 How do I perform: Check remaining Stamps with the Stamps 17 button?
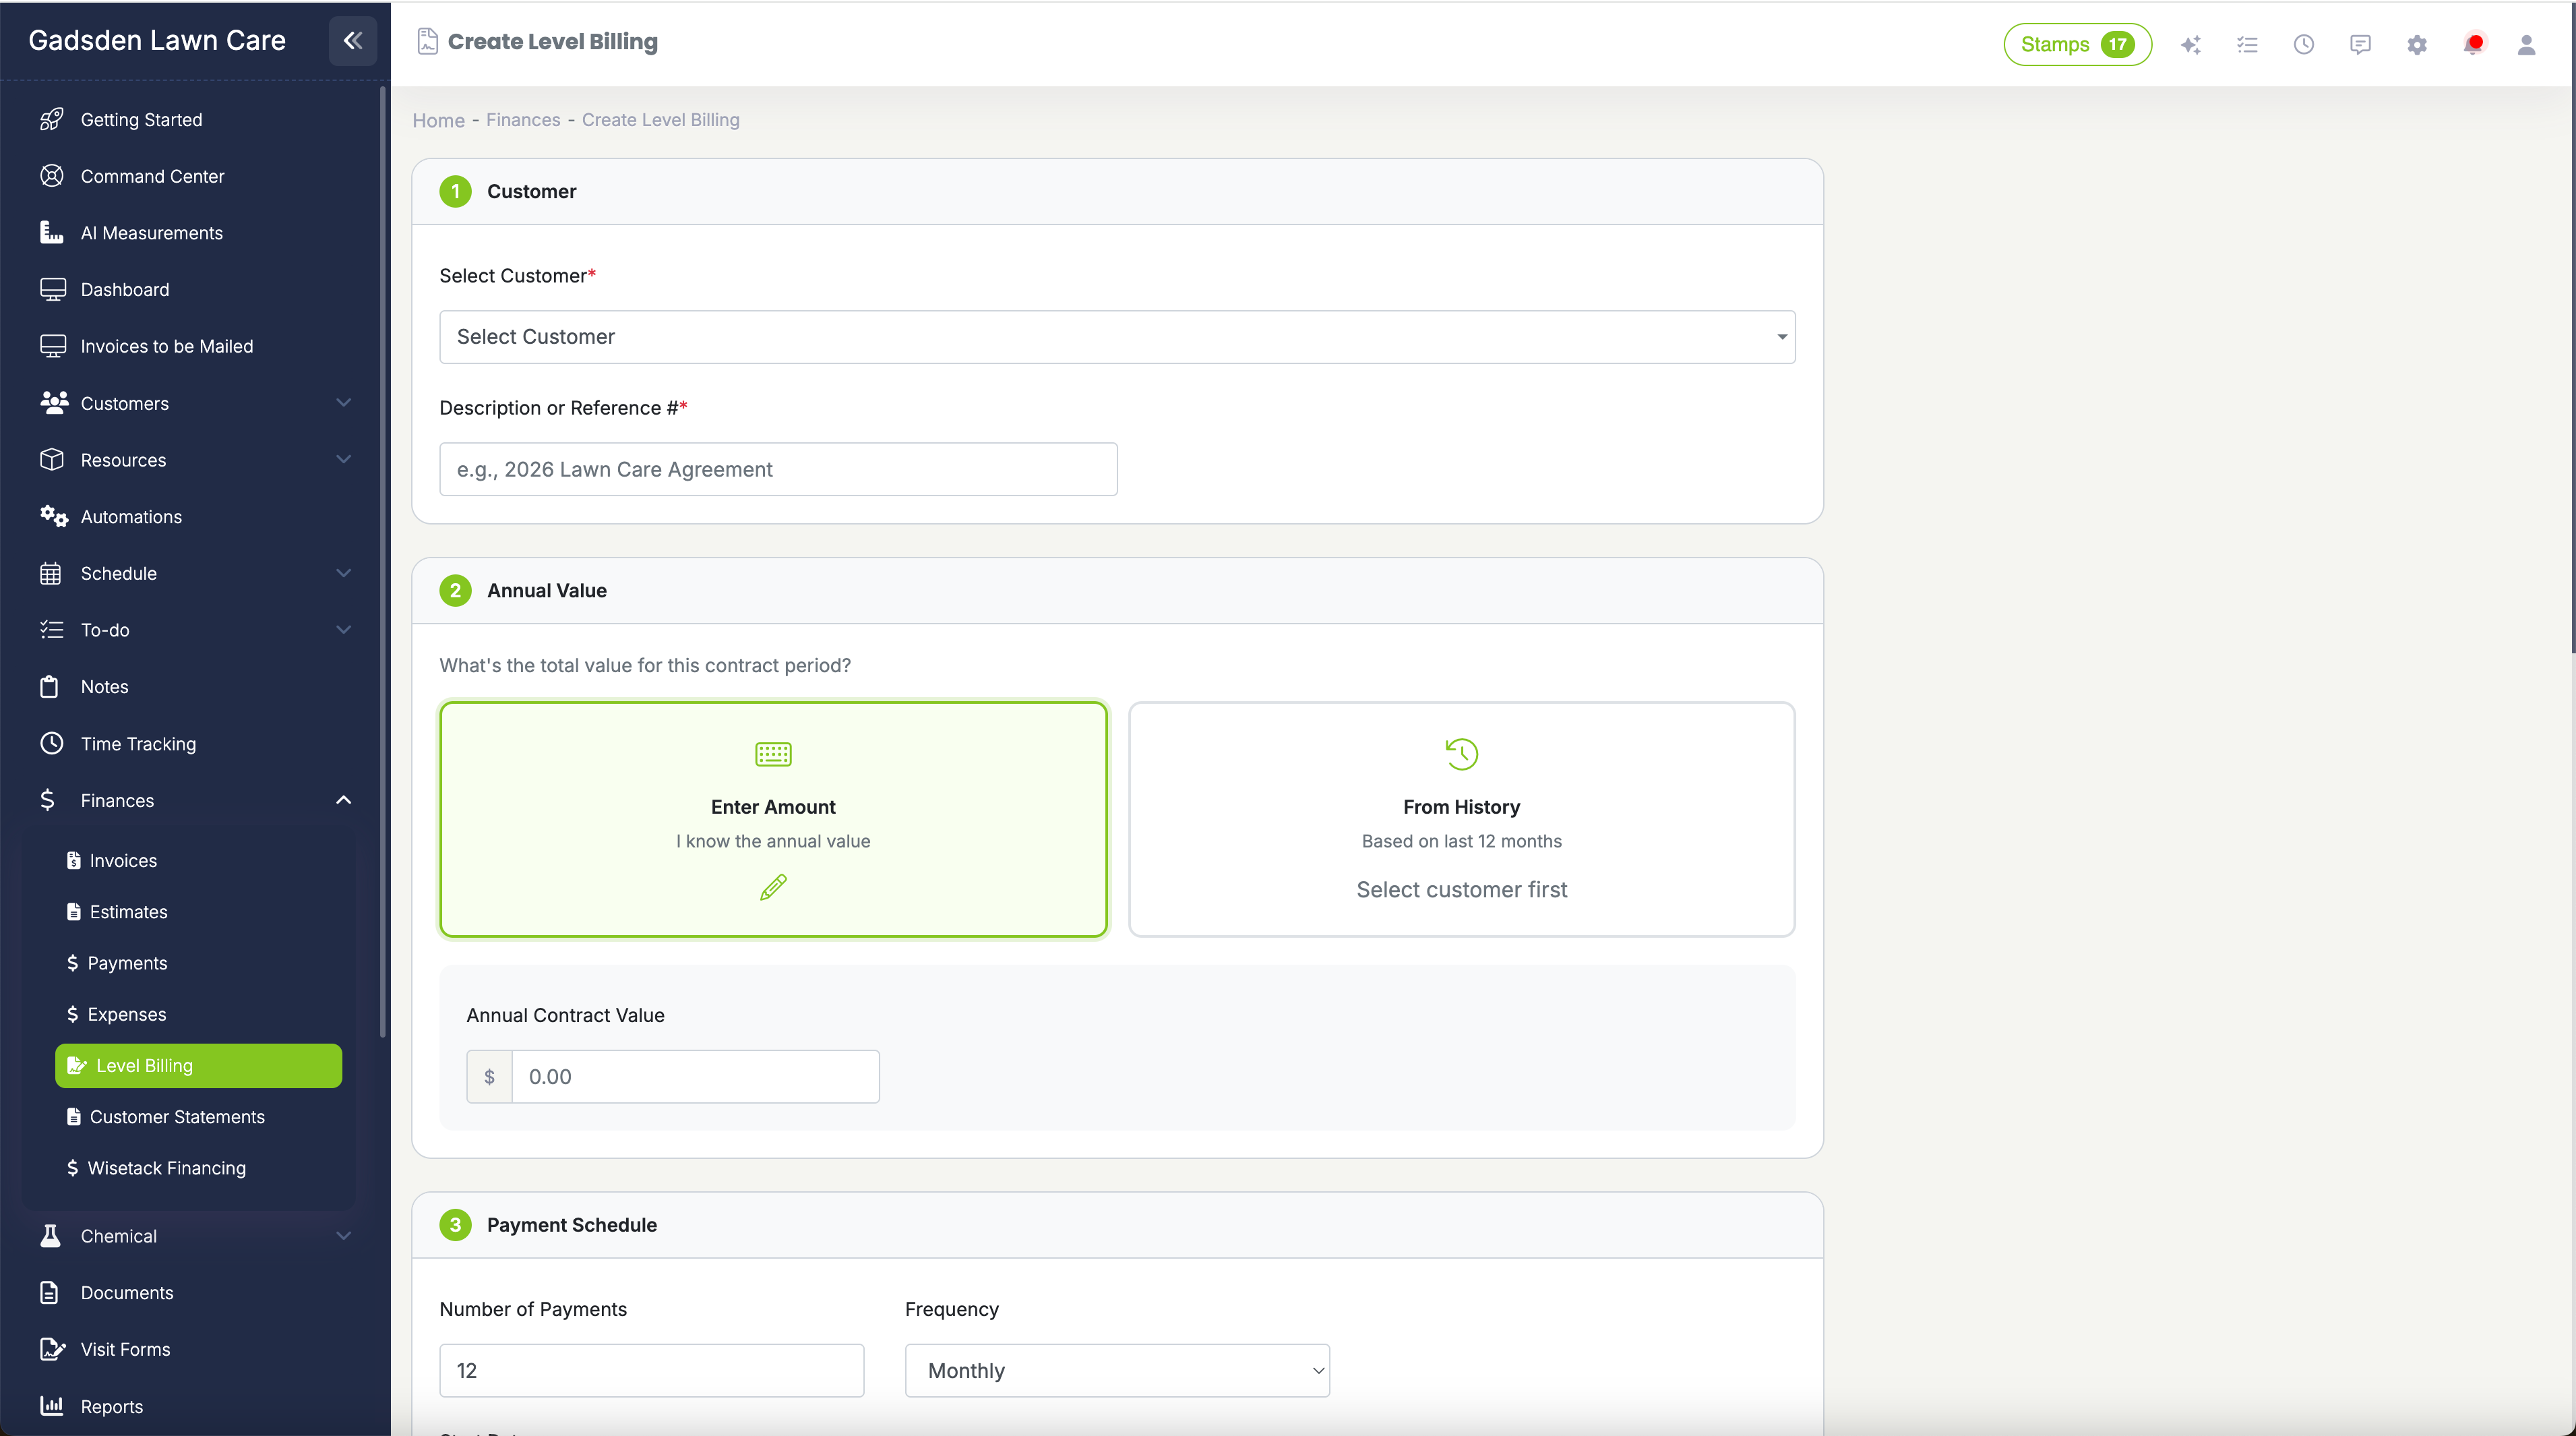point(2077,44)
